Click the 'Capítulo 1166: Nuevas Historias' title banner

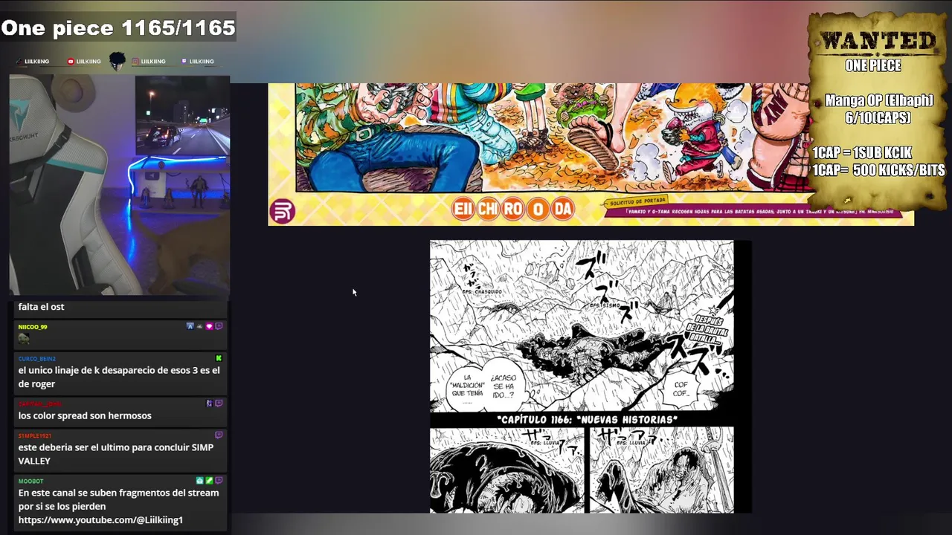(x=587, y=420)
